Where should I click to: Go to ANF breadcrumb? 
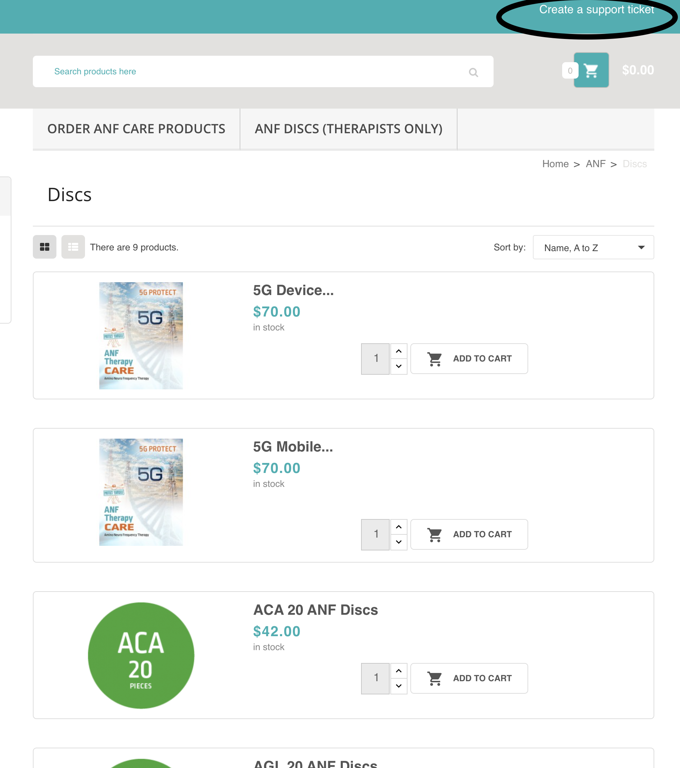pyautogui.click(x=595, y=164)
